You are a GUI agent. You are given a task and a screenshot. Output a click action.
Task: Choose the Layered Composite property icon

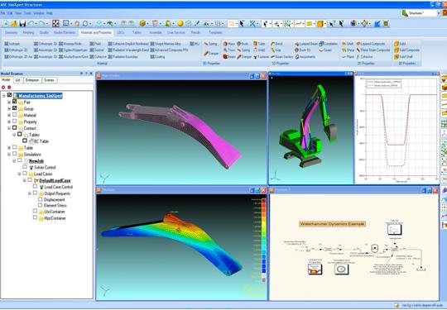pos(358,44)
